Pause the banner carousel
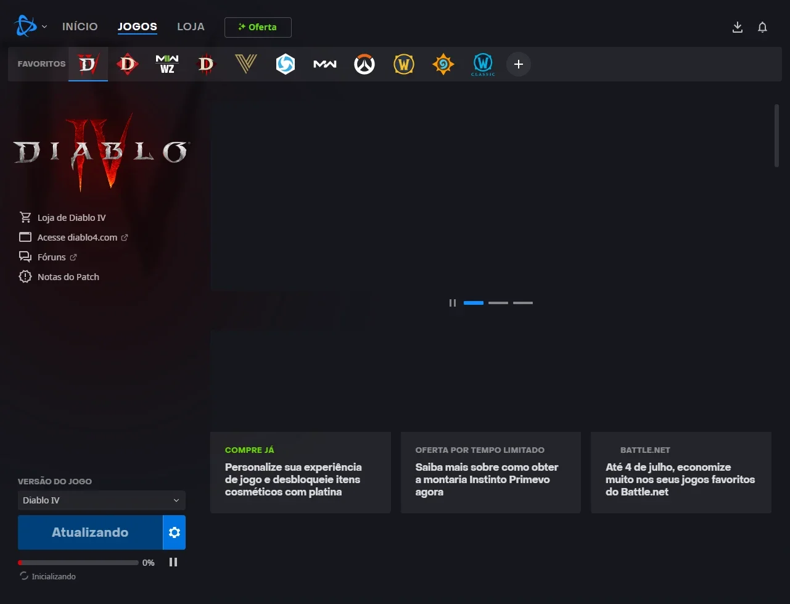Viewport: 790px width, 604px height. [453, 303]
